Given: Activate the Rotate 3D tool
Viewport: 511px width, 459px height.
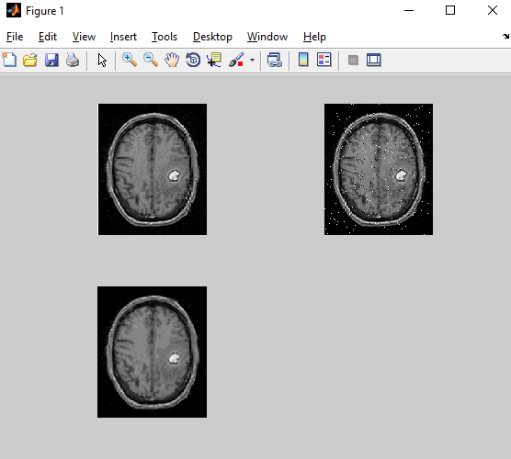Looking at the screenshot, I should point(193,60).
